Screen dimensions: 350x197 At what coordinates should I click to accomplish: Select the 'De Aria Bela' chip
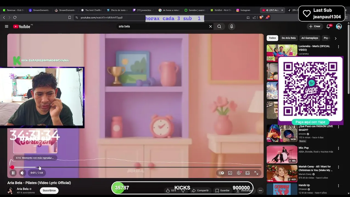[289, 38]
